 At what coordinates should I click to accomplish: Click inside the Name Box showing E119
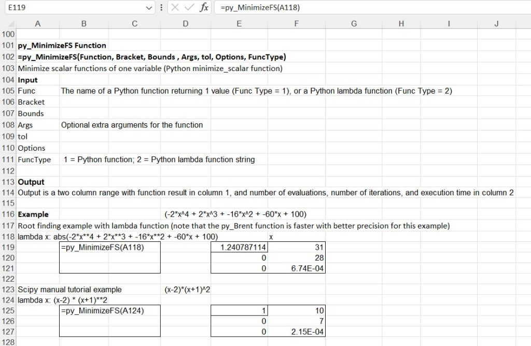[73, 8]
